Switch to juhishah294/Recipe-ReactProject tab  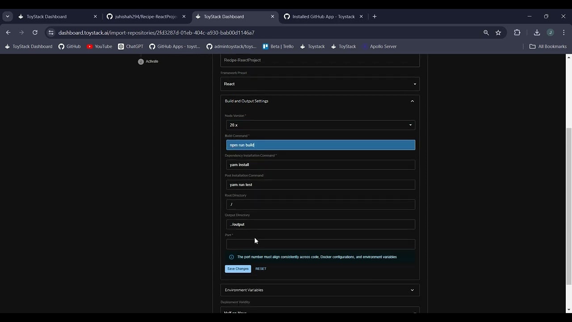(147, 17)
